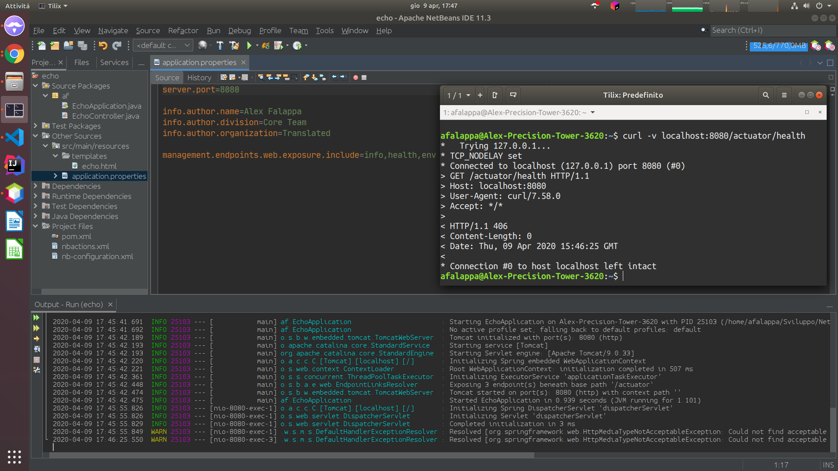
Task: Click the Clean and Build Project icon
Action: pyautogui.click(x=234, y=45)
